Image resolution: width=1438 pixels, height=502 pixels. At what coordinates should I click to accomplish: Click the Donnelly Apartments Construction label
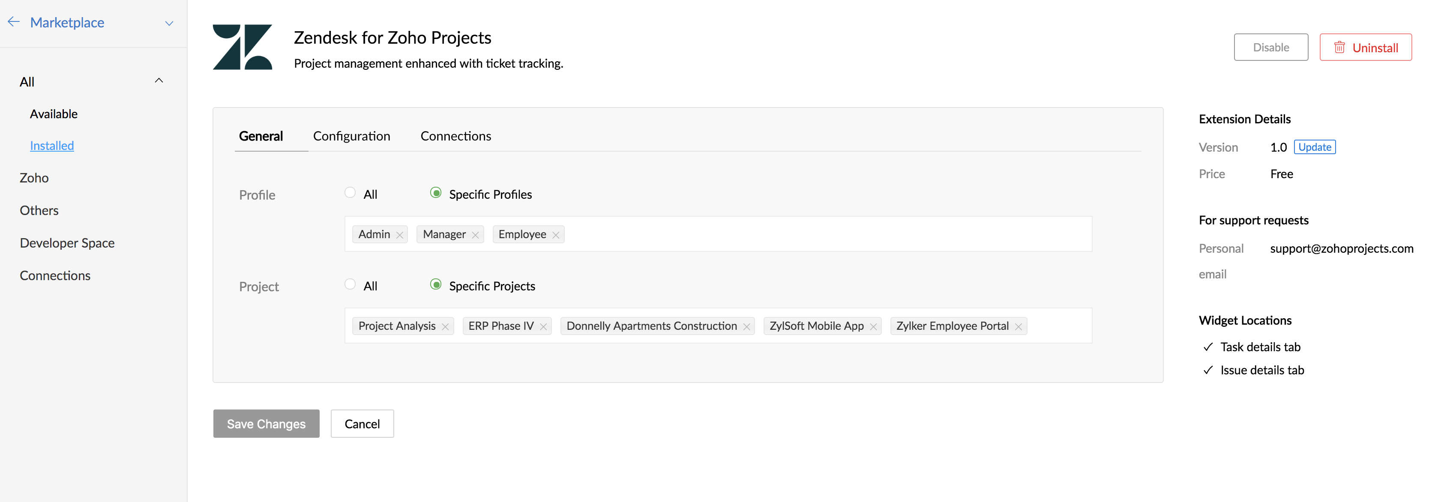651,326
